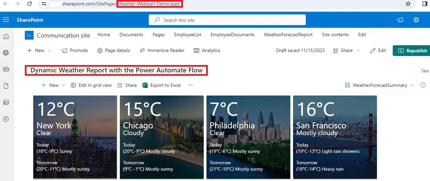The width and height of the screenshot is (430, 181).
Task: Open the megaphone notifications icon
Action: pos(400,20)
